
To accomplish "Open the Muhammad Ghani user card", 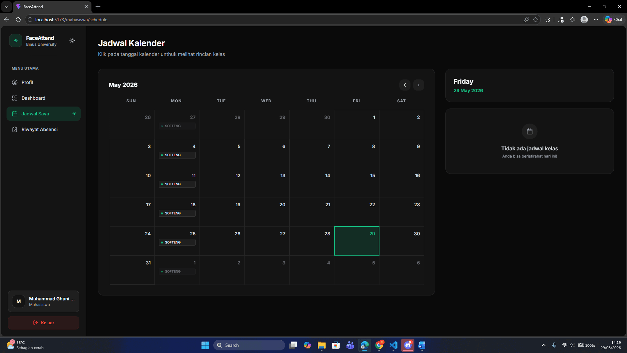I will [43, 301].
